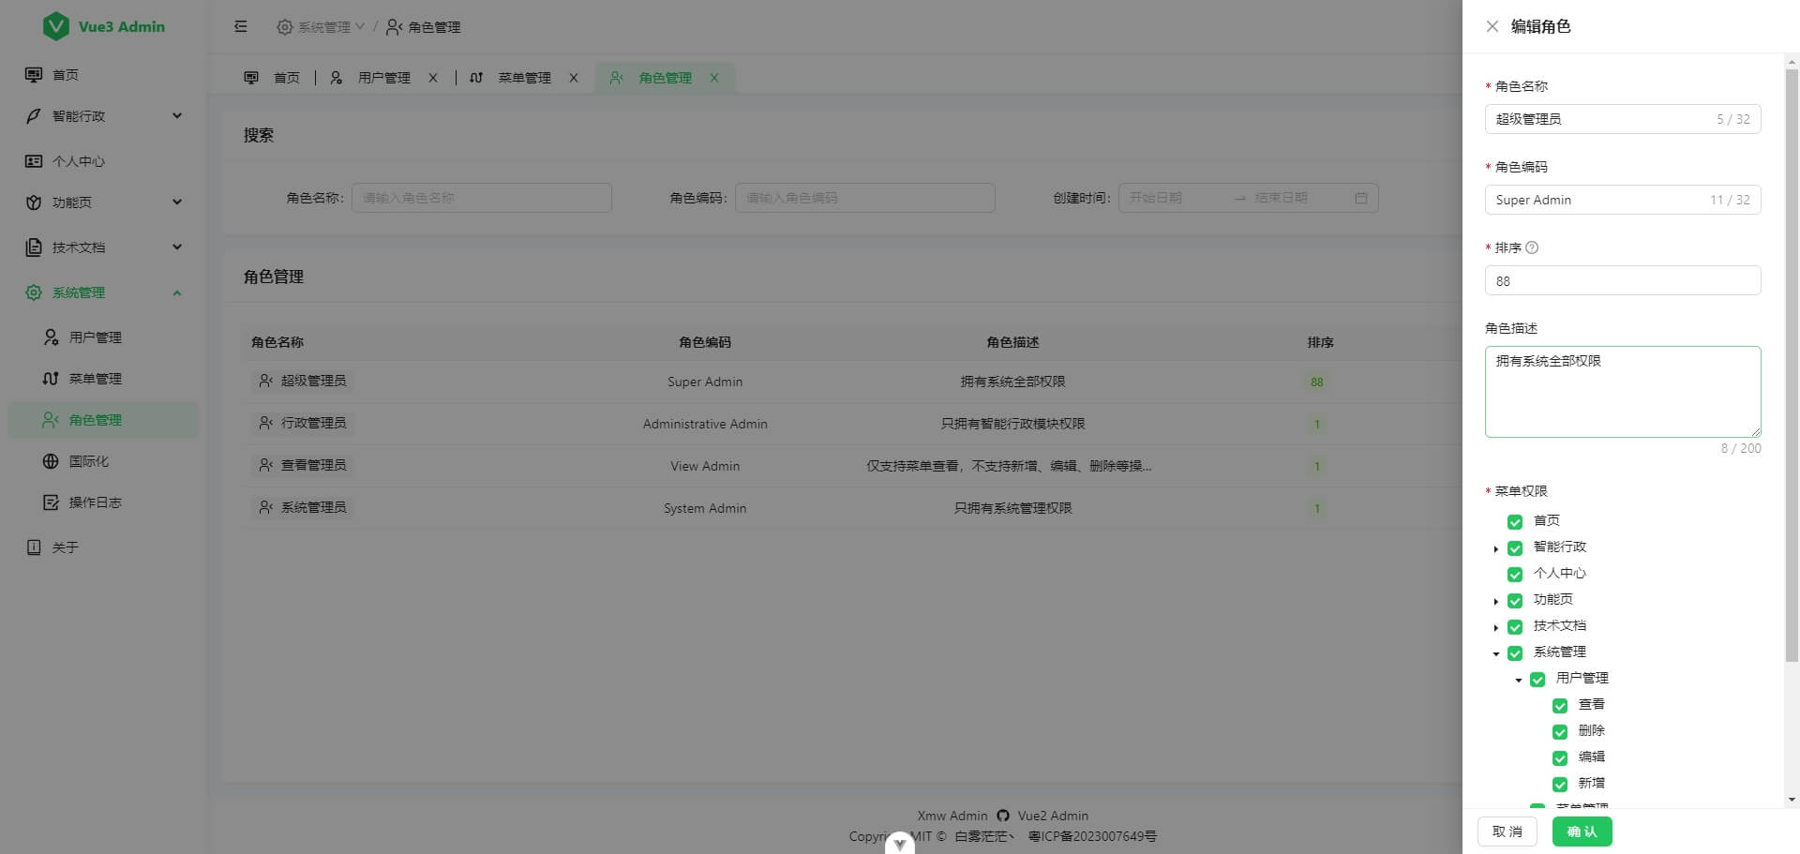Uncheck the 功能页 permission checkbox

[x=1515, y=600]
